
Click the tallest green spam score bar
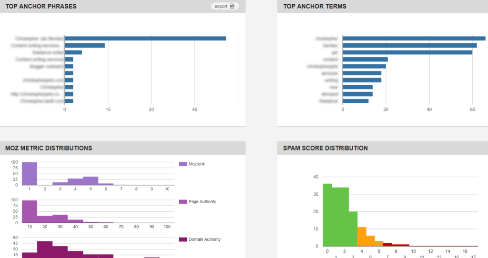pyautogui.click(x=327, y=215)
